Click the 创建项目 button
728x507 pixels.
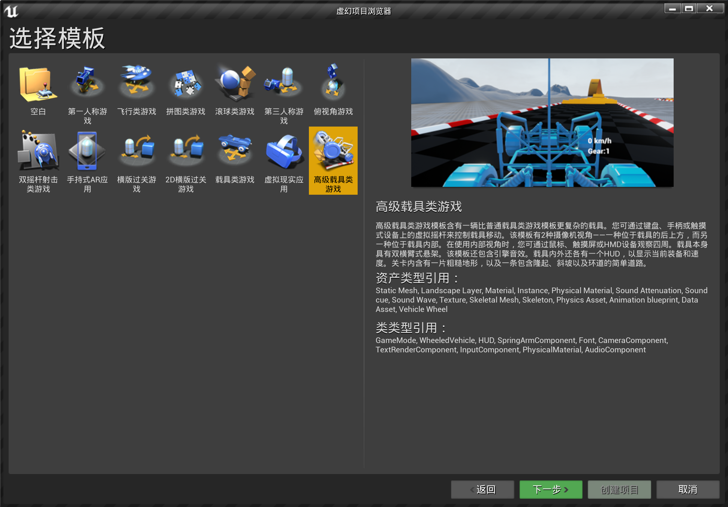coord(619,489)
